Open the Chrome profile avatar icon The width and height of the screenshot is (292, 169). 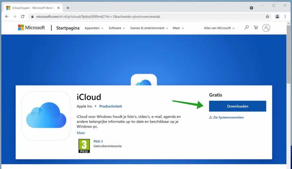coord(277,17)
